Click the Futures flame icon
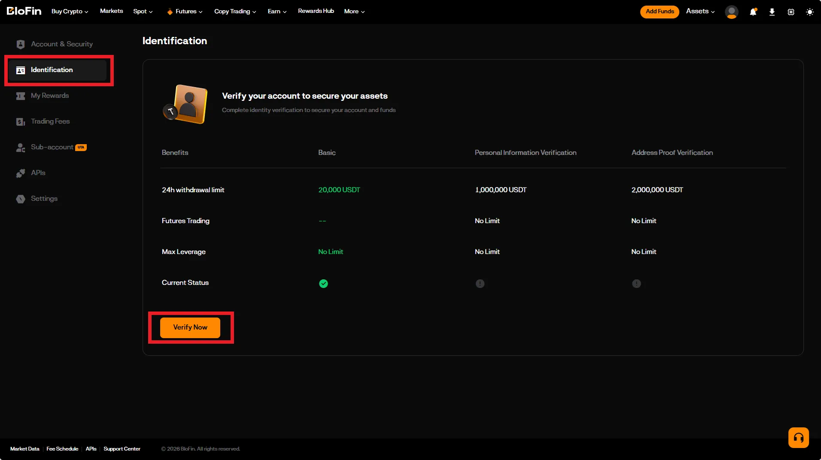 tap(170, 12)
